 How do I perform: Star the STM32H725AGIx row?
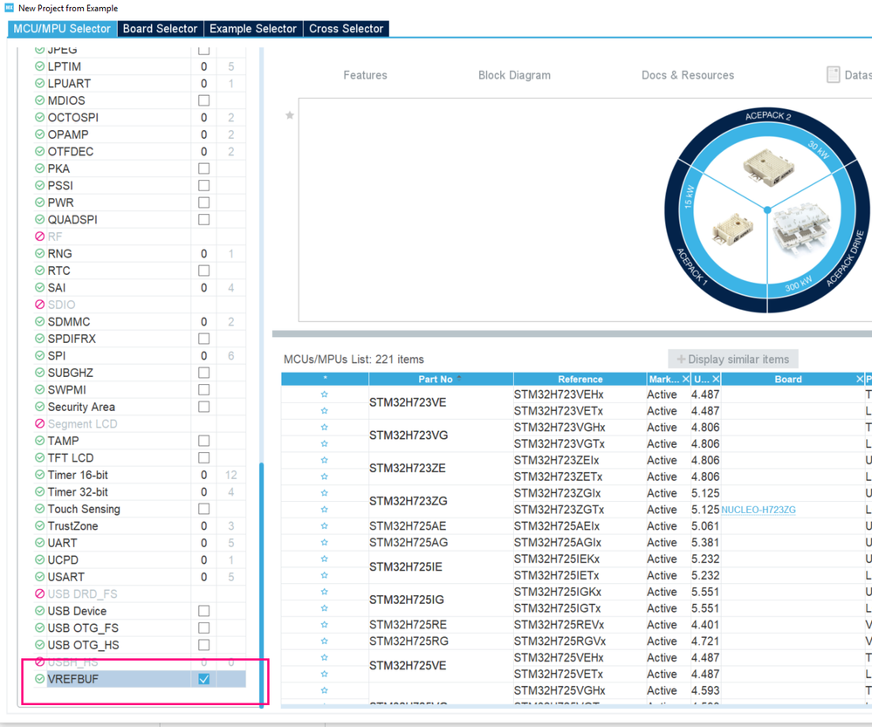coord(324,542)
